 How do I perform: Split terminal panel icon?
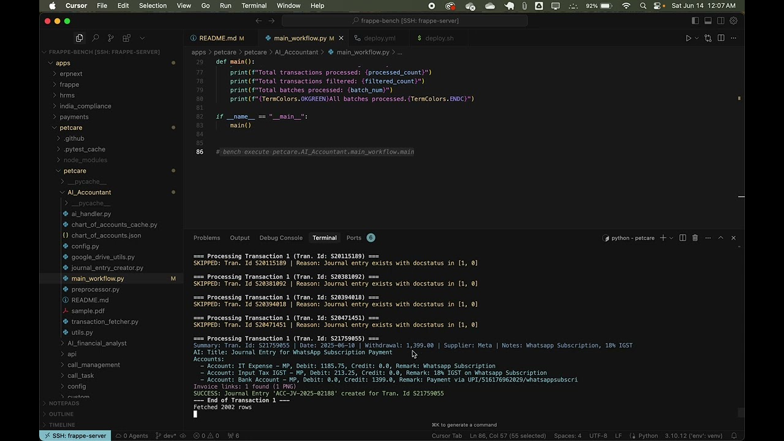pos(682,238)
